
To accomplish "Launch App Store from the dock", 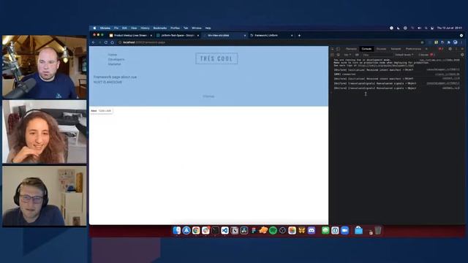I will tap(186, 230).
